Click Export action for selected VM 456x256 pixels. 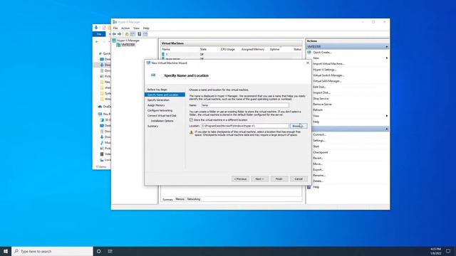pos(318,169)
